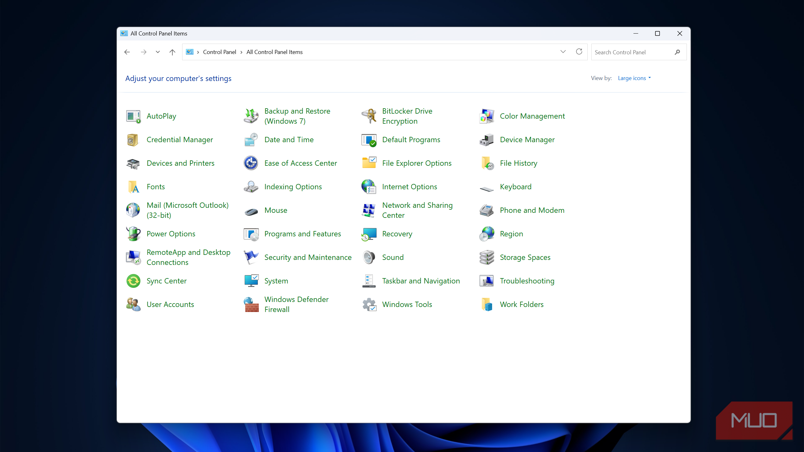Screen dimensions: 804x452
Task: Open the Large icons view dropdown
Action: pos(634,78)
